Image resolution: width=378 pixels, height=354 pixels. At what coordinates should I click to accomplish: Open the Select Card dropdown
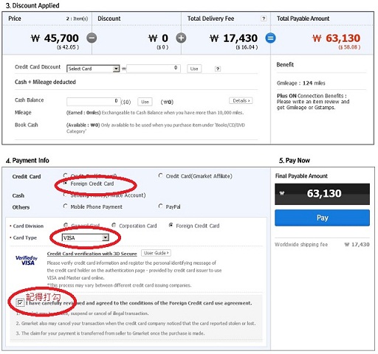click(x=93, y=69)
